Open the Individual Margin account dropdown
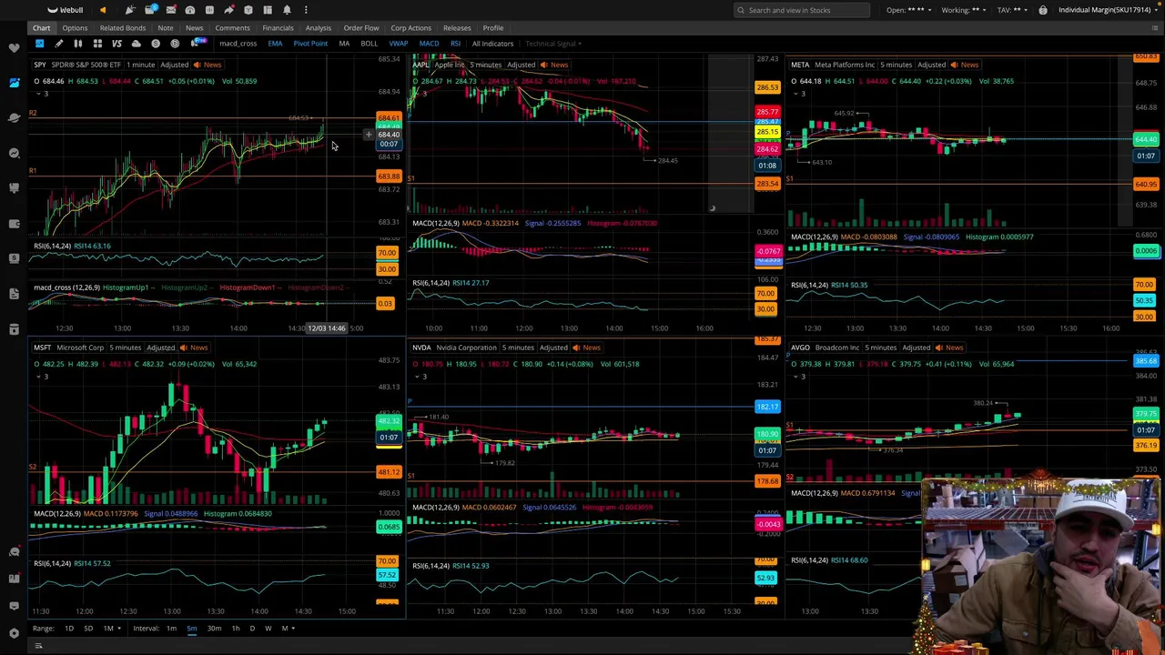1165x655 pixels. 1109,10
